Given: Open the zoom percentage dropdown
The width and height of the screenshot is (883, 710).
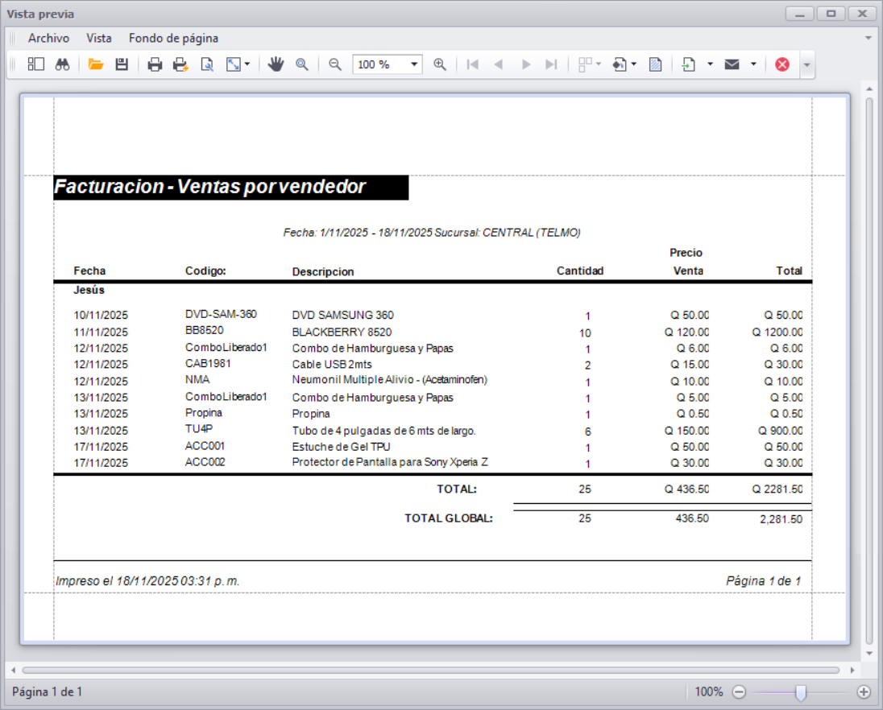Looking at the screenshot, I should [x=414, y=64].
